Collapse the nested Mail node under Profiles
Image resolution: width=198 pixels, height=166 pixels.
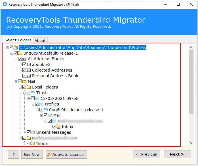pyautogui.click(x=41, y=115)
